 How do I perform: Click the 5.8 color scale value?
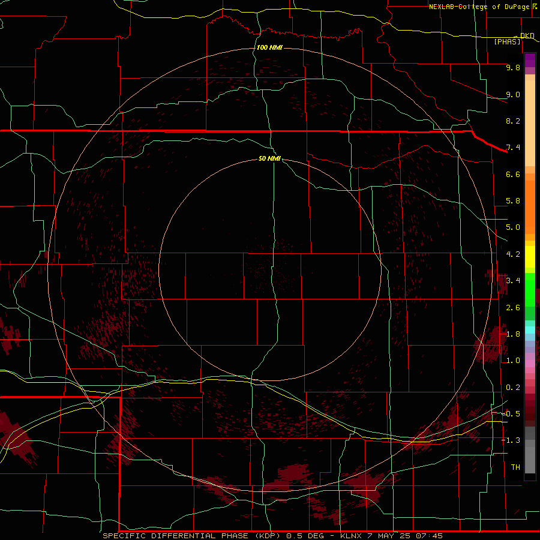pyautogui.click(x=513, y=201)
